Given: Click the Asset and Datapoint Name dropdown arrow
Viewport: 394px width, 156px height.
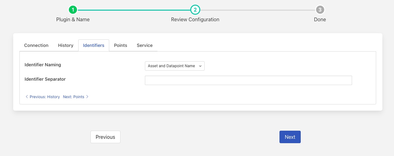Looking at the screenshot, I should [200, 66].
